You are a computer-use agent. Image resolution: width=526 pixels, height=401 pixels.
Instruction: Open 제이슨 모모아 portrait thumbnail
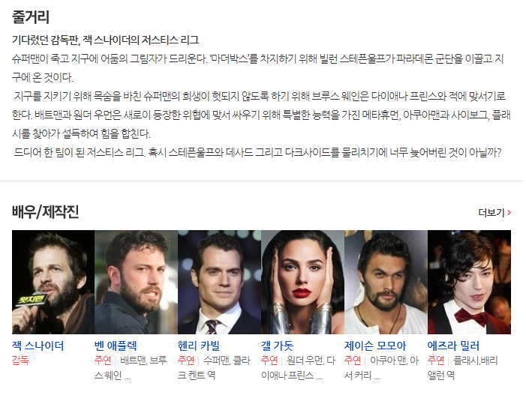coord(386,282)
